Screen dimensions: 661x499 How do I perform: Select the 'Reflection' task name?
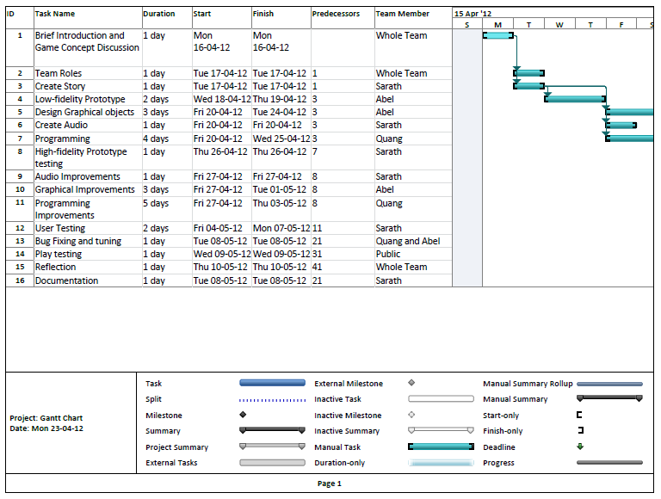coord(55,268)
